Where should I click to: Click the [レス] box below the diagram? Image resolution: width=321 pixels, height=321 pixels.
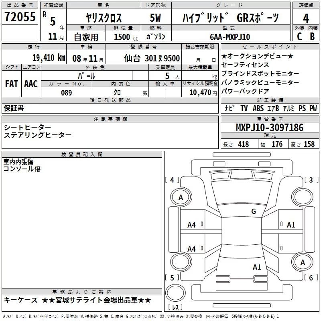(175, 308)
